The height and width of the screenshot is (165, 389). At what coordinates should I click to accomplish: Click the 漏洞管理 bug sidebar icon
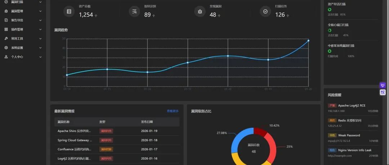point(6,11)
